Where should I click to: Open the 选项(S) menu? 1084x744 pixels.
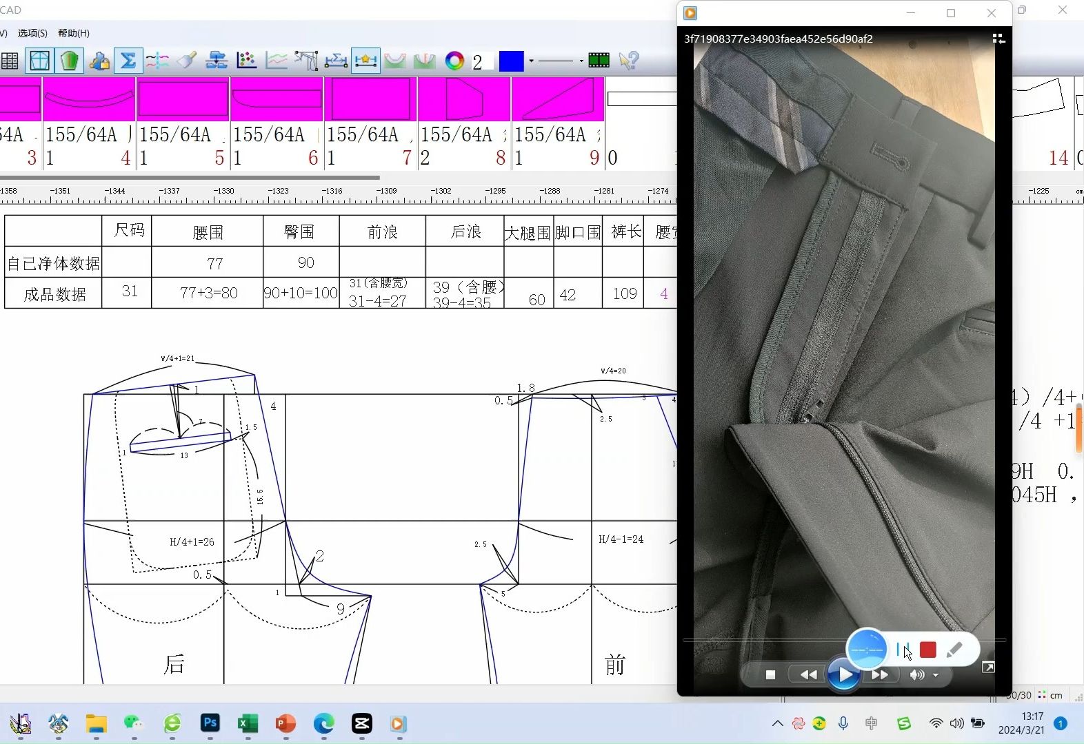32,33
